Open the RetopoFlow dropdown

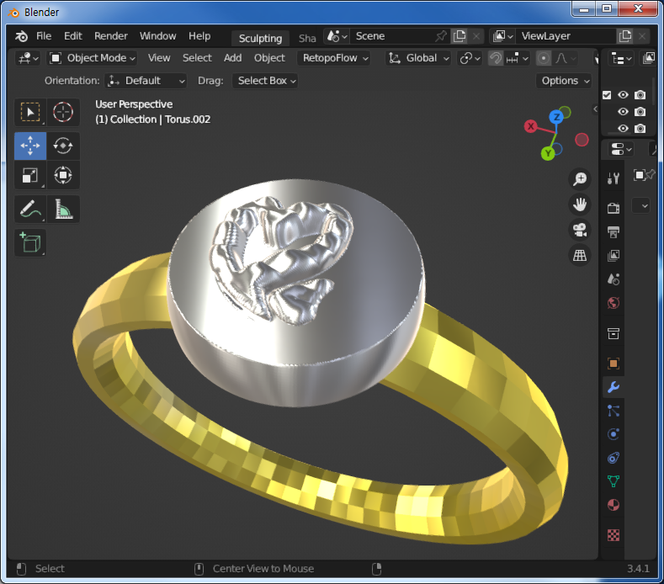click(x=335, y=58)
